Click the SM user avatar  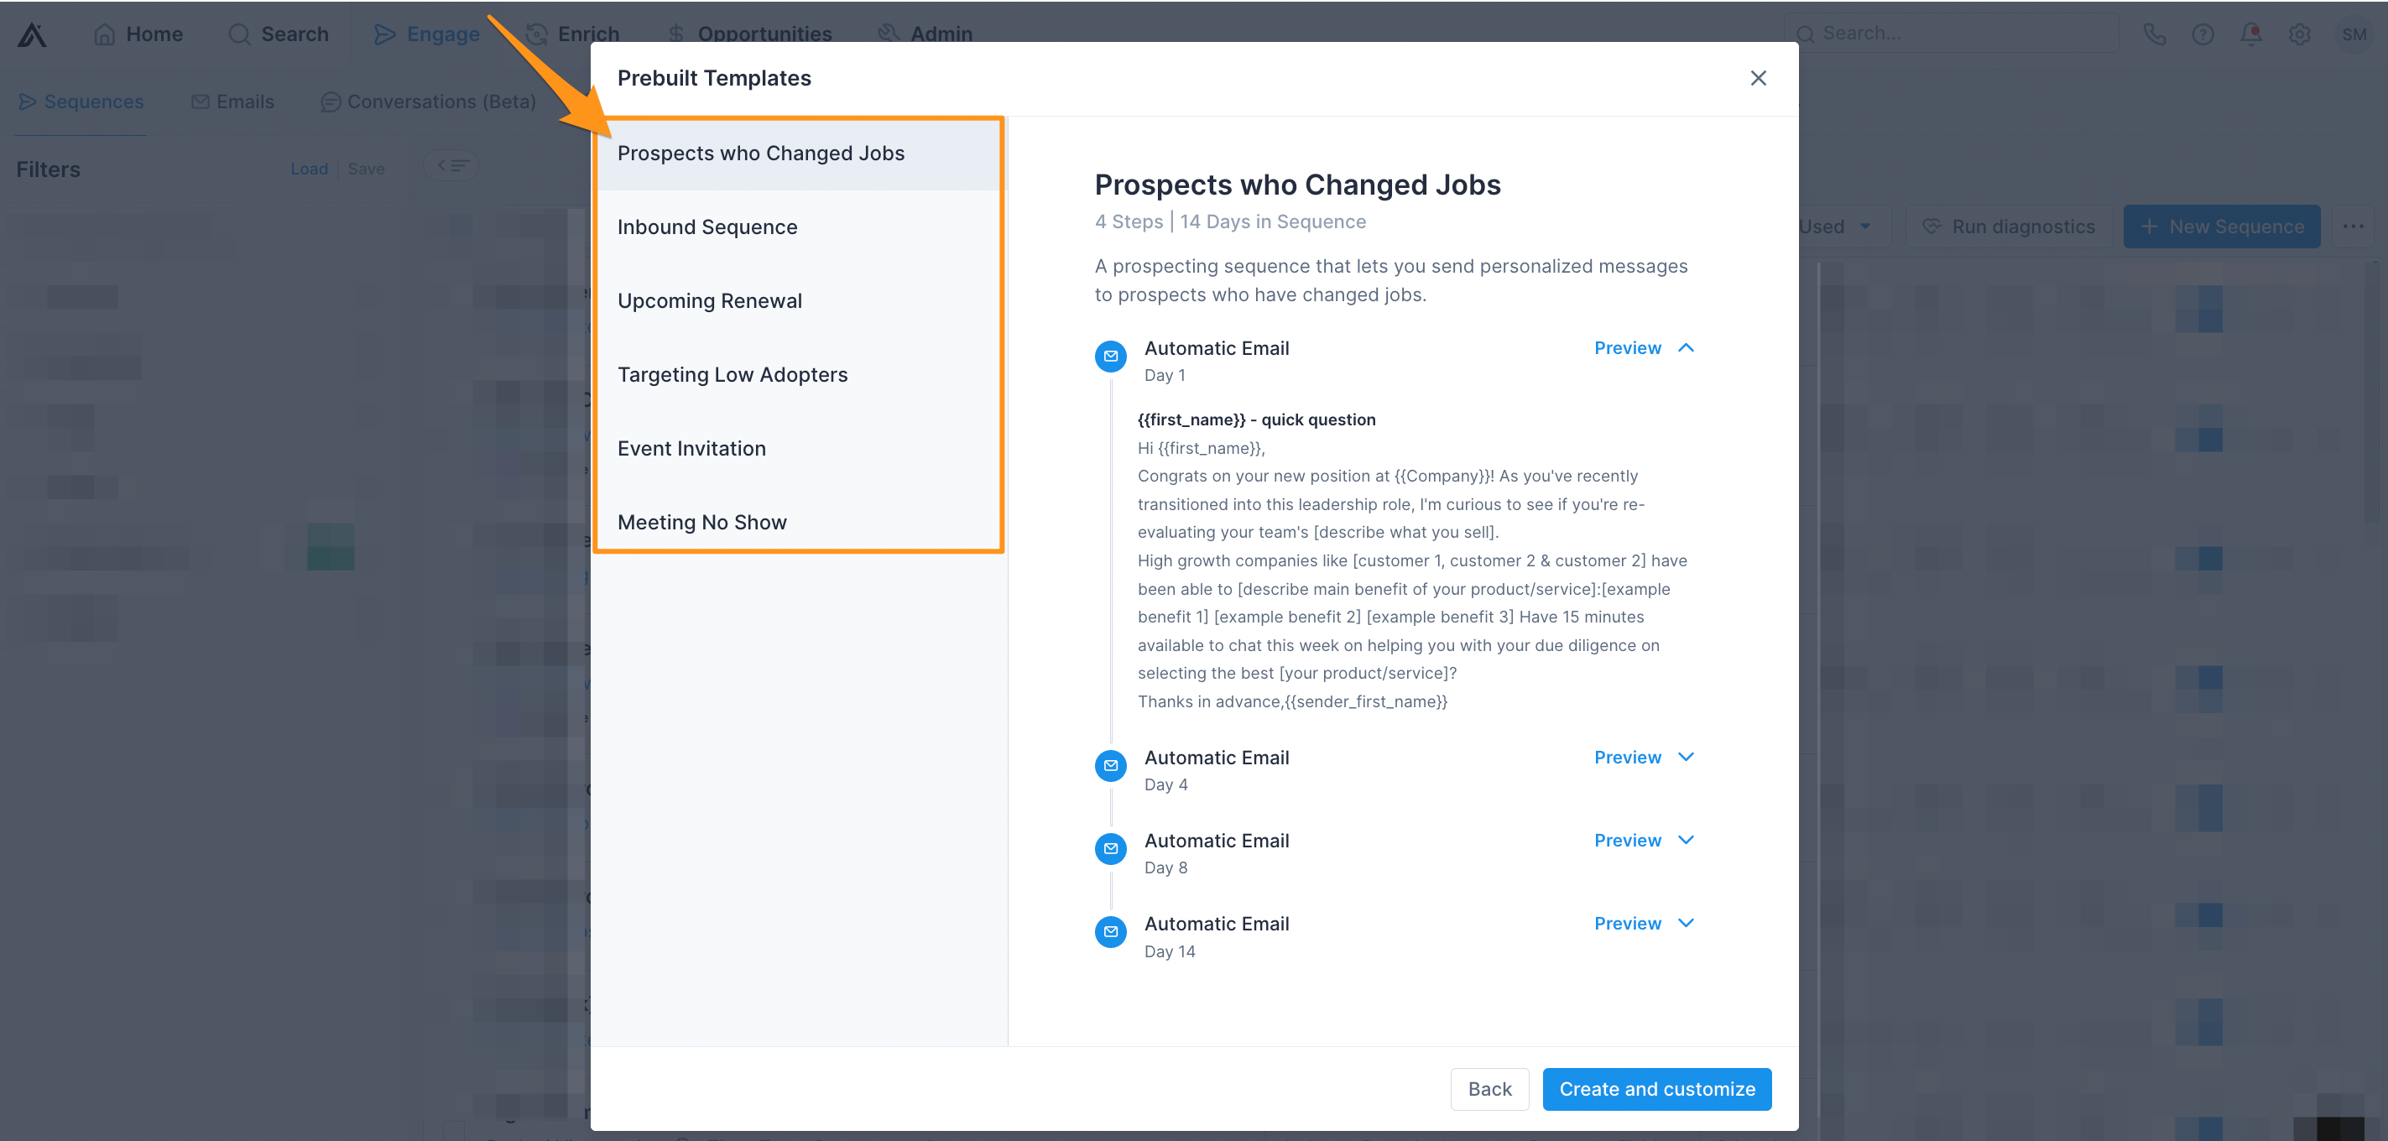[2354, 34]
